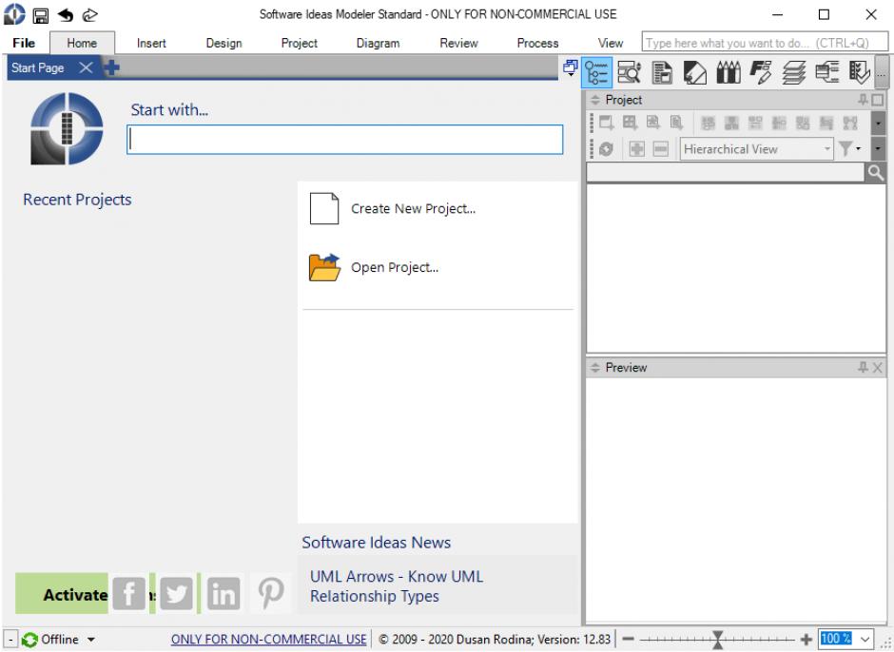Expand the top Project toolbar overflow arrow
The height and width of the screenshot is (652, 894).
(x=878, y=124)
